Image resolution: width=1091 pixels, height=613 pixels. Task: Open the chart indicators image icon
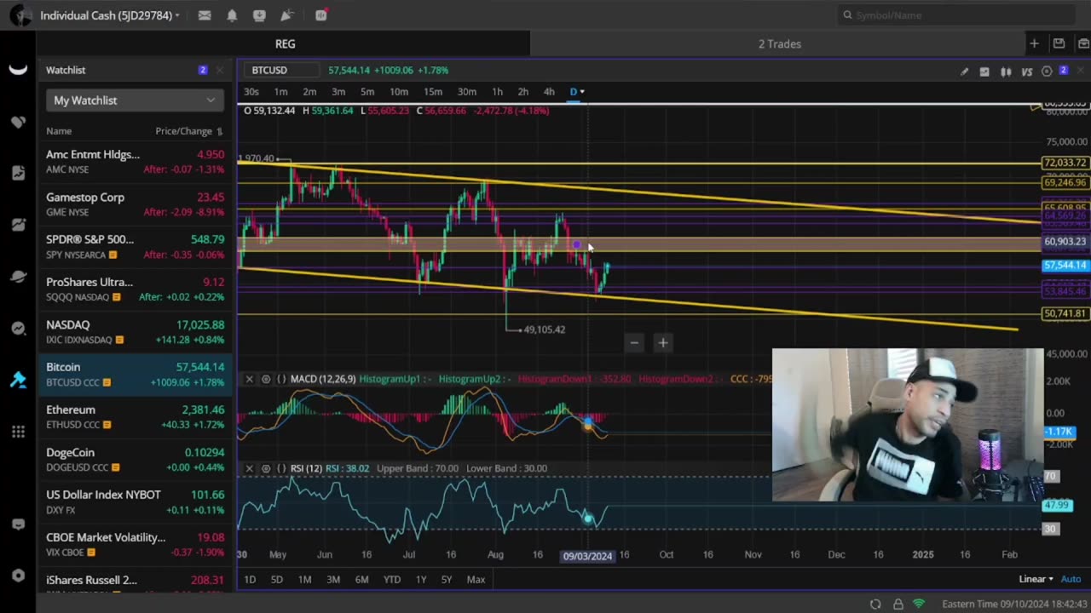[984, 72]
